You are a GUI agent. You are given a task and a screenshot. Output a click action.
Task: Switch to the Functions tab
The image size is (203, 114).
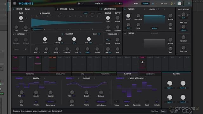(x=105, y=74)
